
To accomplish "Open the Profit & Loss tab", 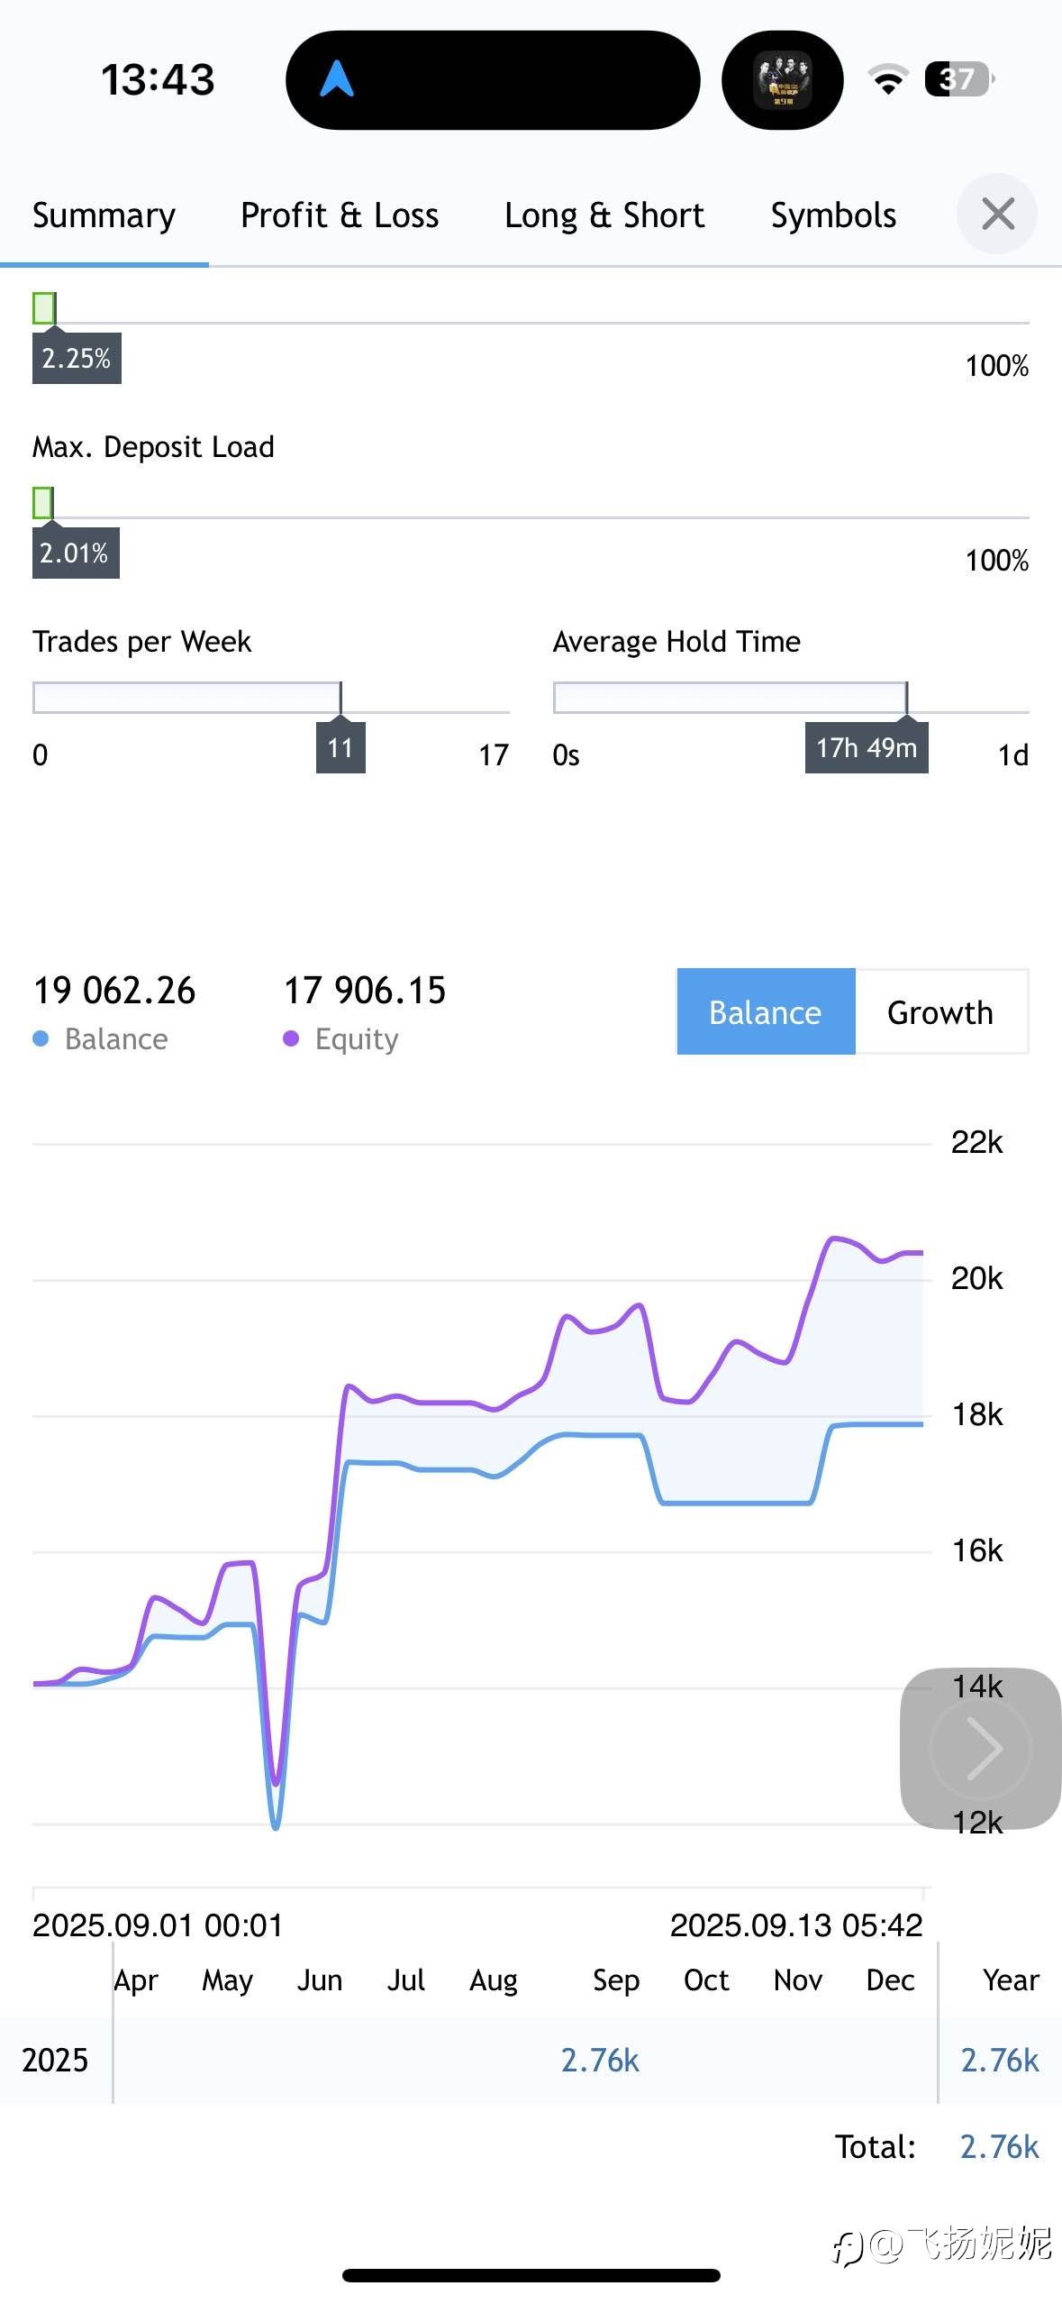I will pyautogui.click(x=340, y=215).
